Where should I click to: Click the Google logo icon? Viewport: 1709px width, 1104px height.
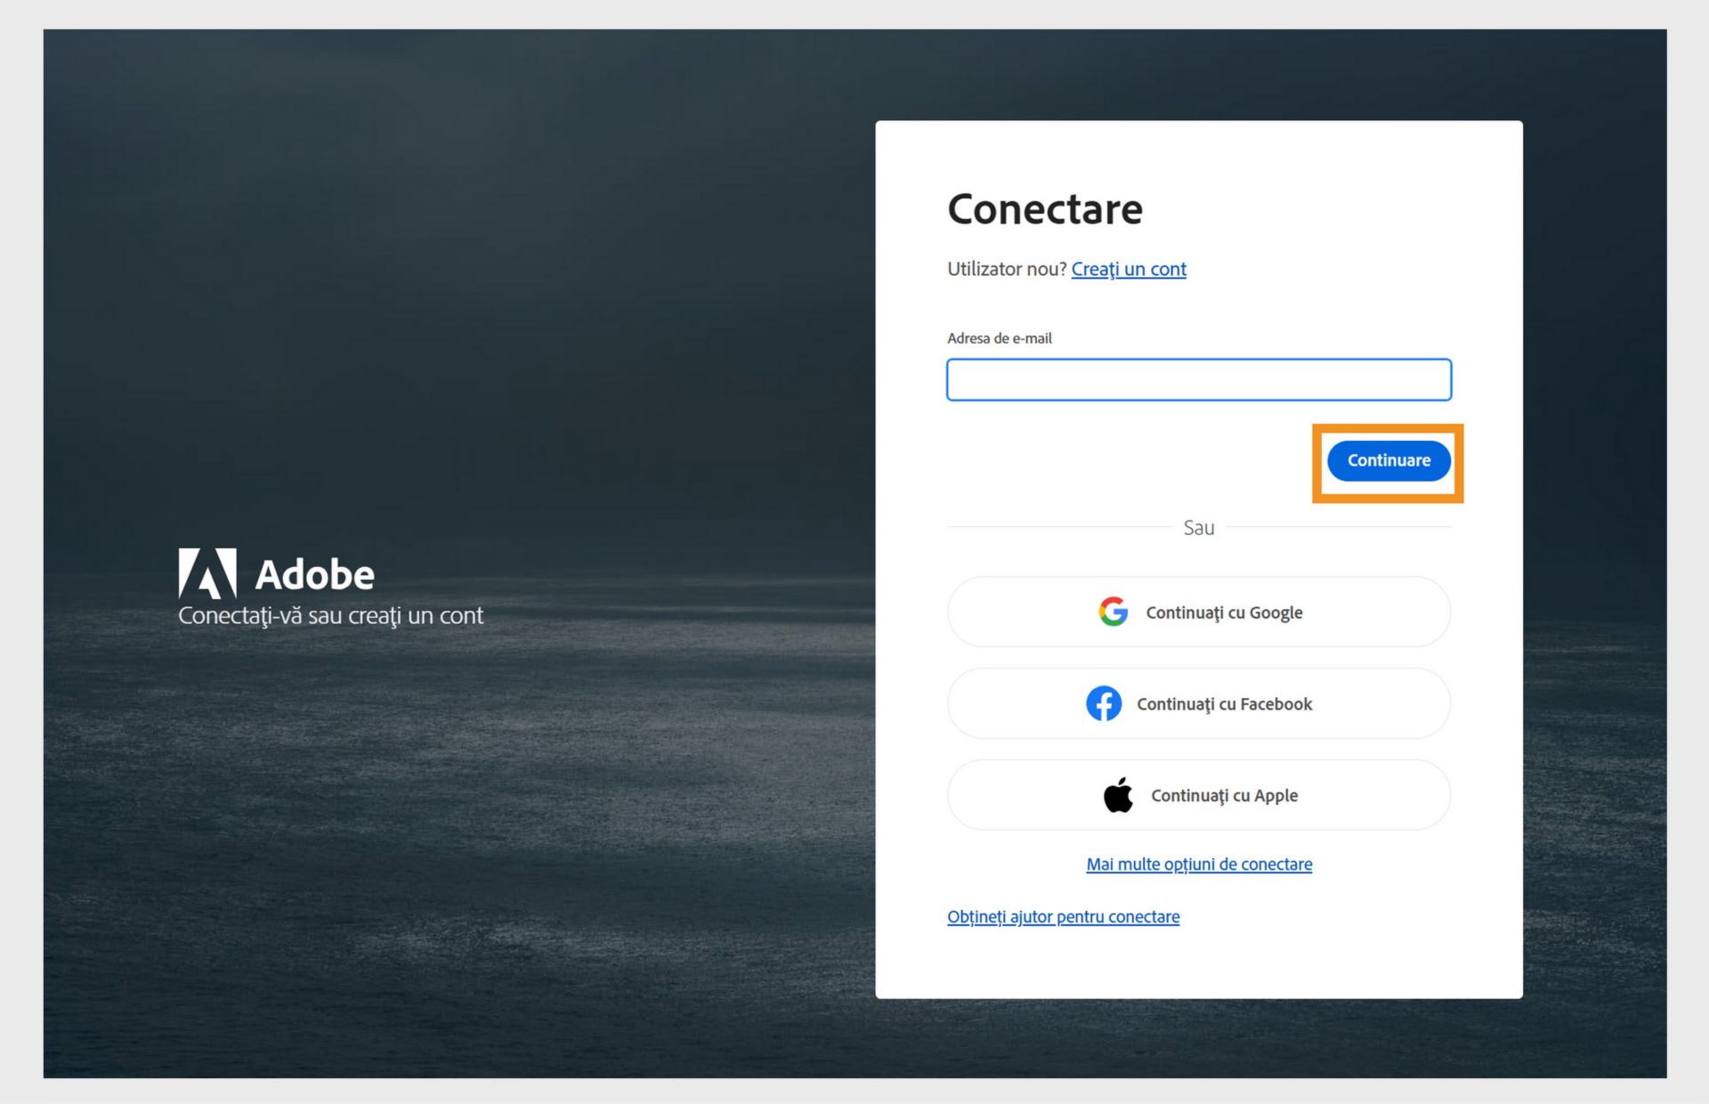[x=1113, y=612]
